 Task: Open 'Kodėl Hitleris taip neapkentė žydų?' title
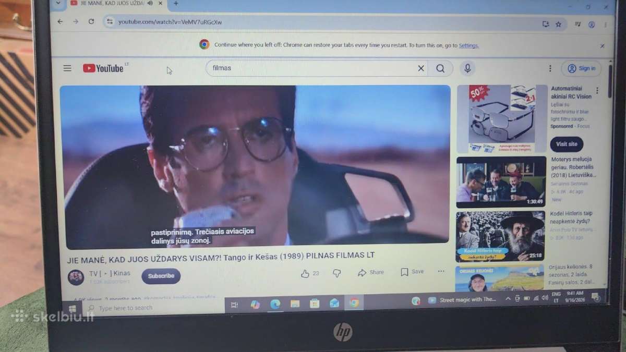click(571, 217)
